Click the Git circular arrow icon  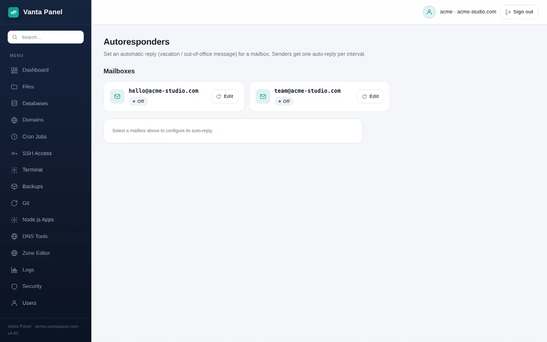coord(14,203)
